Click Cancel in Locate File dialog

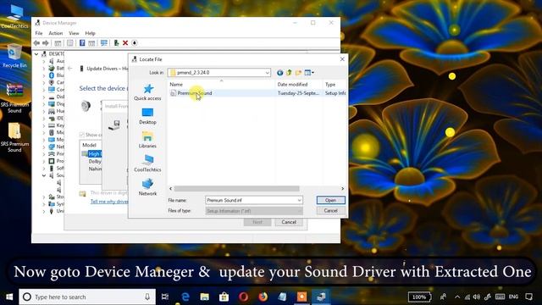coord(330,211)
